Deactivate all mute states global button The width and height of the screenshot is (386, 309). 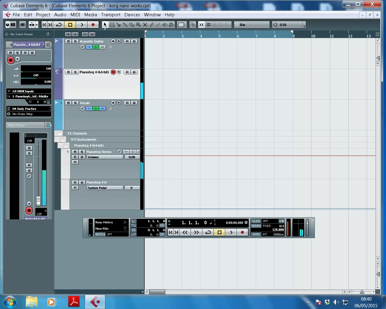[x=68, y=34]
